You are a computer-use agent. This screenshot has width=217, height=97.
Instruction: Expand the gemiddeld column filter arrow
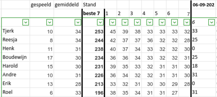(78, 22)
